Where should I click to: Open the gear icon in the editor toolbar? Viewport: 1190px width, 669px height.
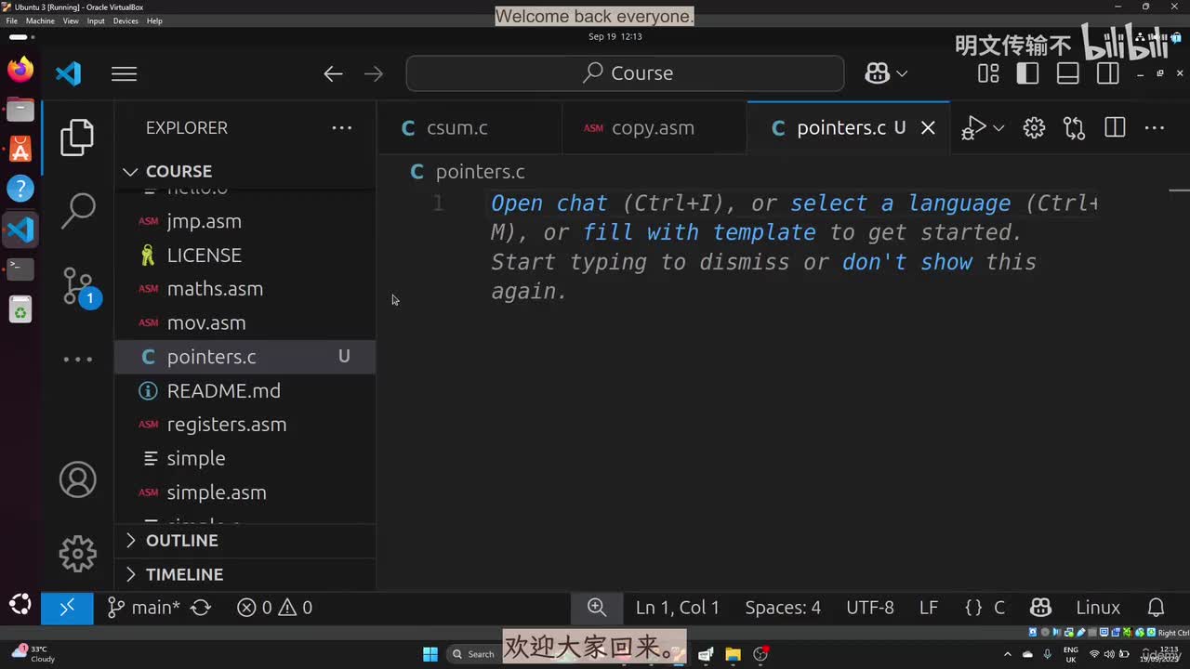point(1034,128)
